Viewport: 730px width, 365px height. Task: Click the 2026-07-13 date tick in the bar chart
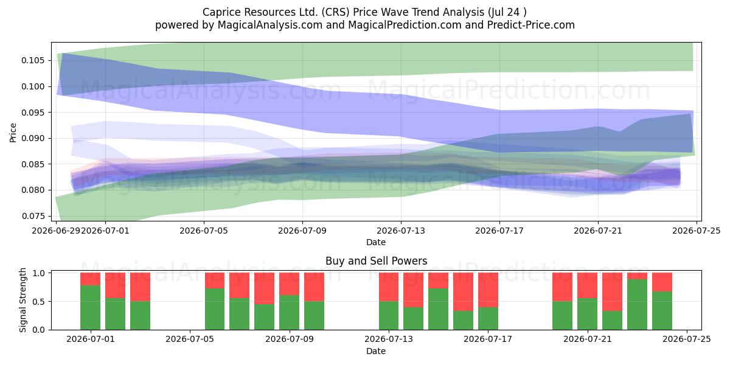[389, 339]
